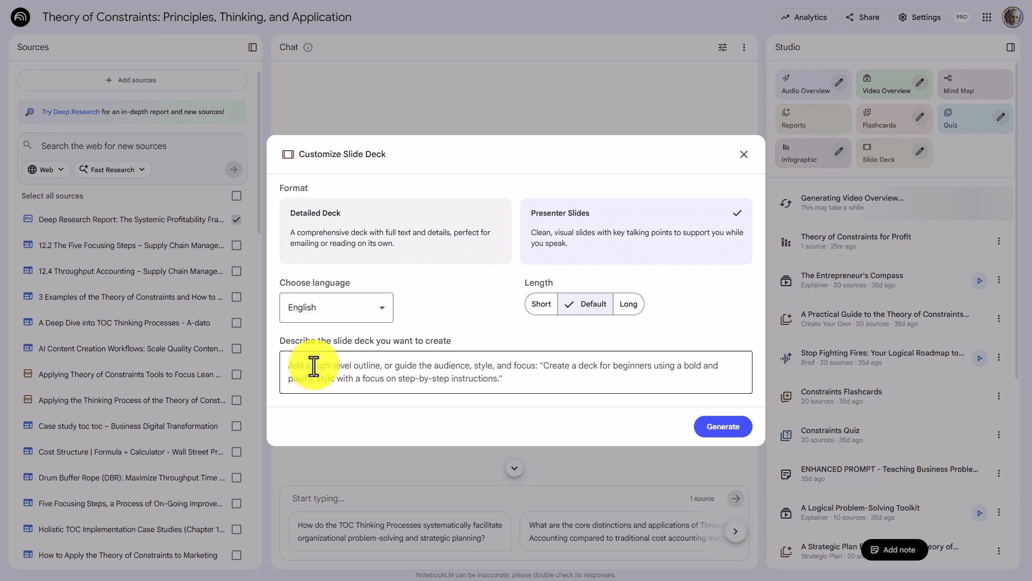Check the Select all sources checkbox

point(236,196)
